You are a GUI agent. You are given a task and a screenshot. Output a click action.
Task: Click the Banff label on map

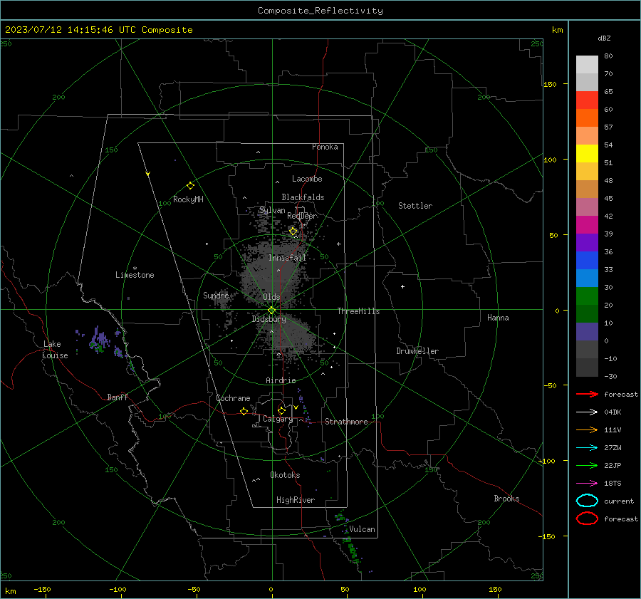point(118,397)
